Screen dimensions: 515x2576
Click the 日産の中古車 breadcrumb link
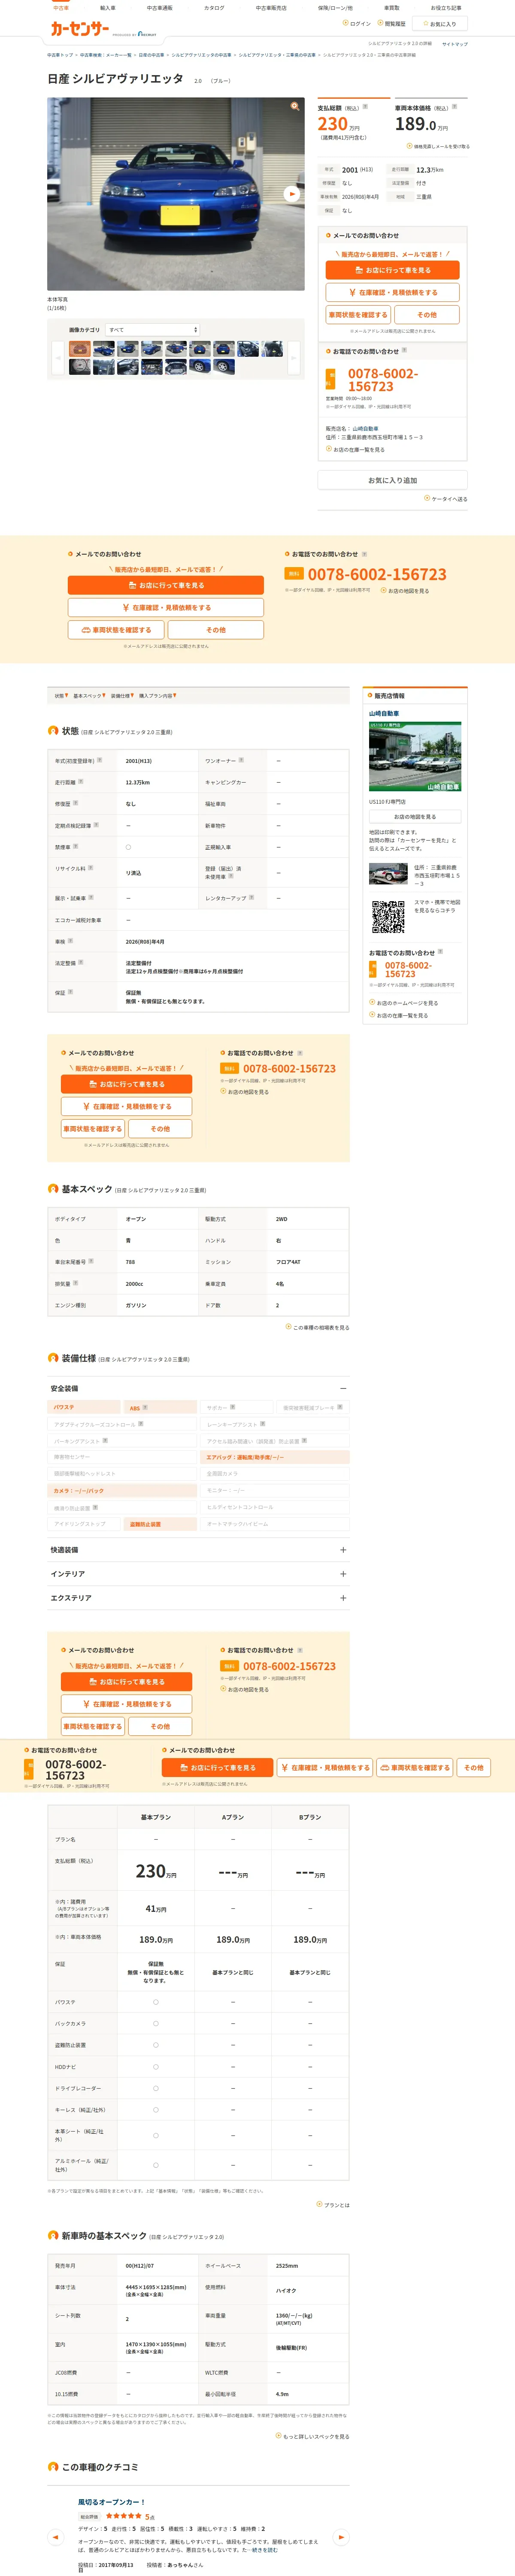(151, 55)
